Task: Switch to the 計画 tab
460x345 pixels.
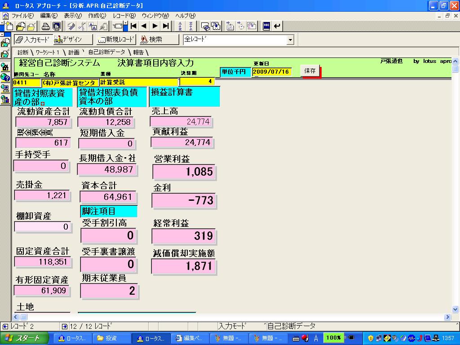Action: tap(74, 53)
